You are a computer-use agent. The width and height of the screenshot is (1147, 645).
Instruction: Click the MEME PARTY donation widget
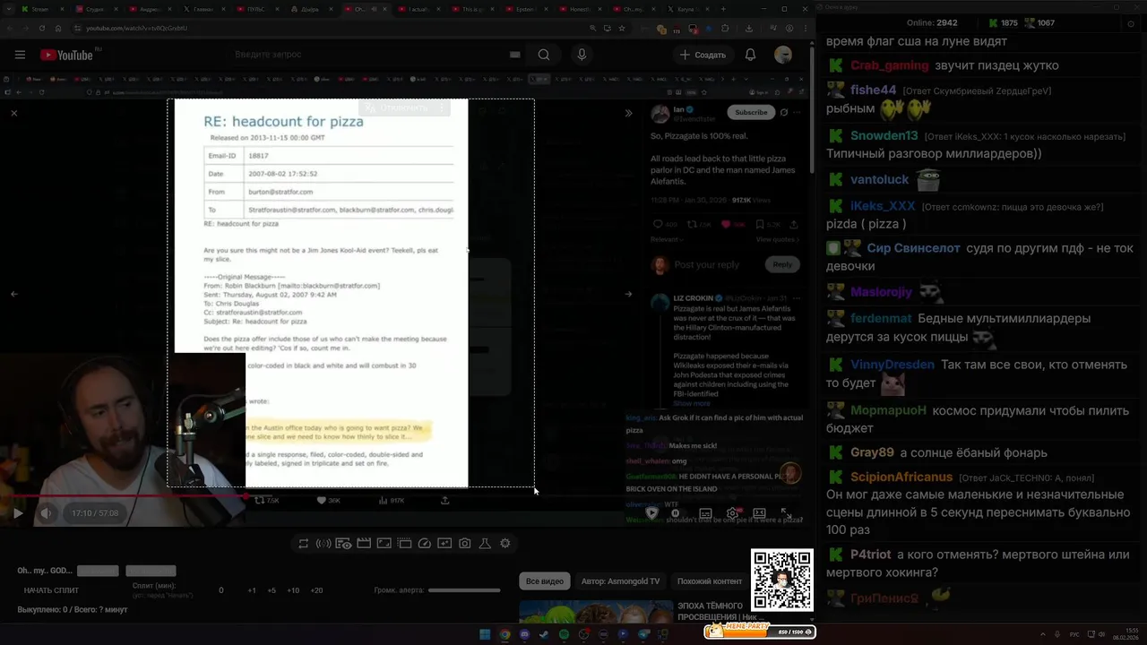pos(760,630)
